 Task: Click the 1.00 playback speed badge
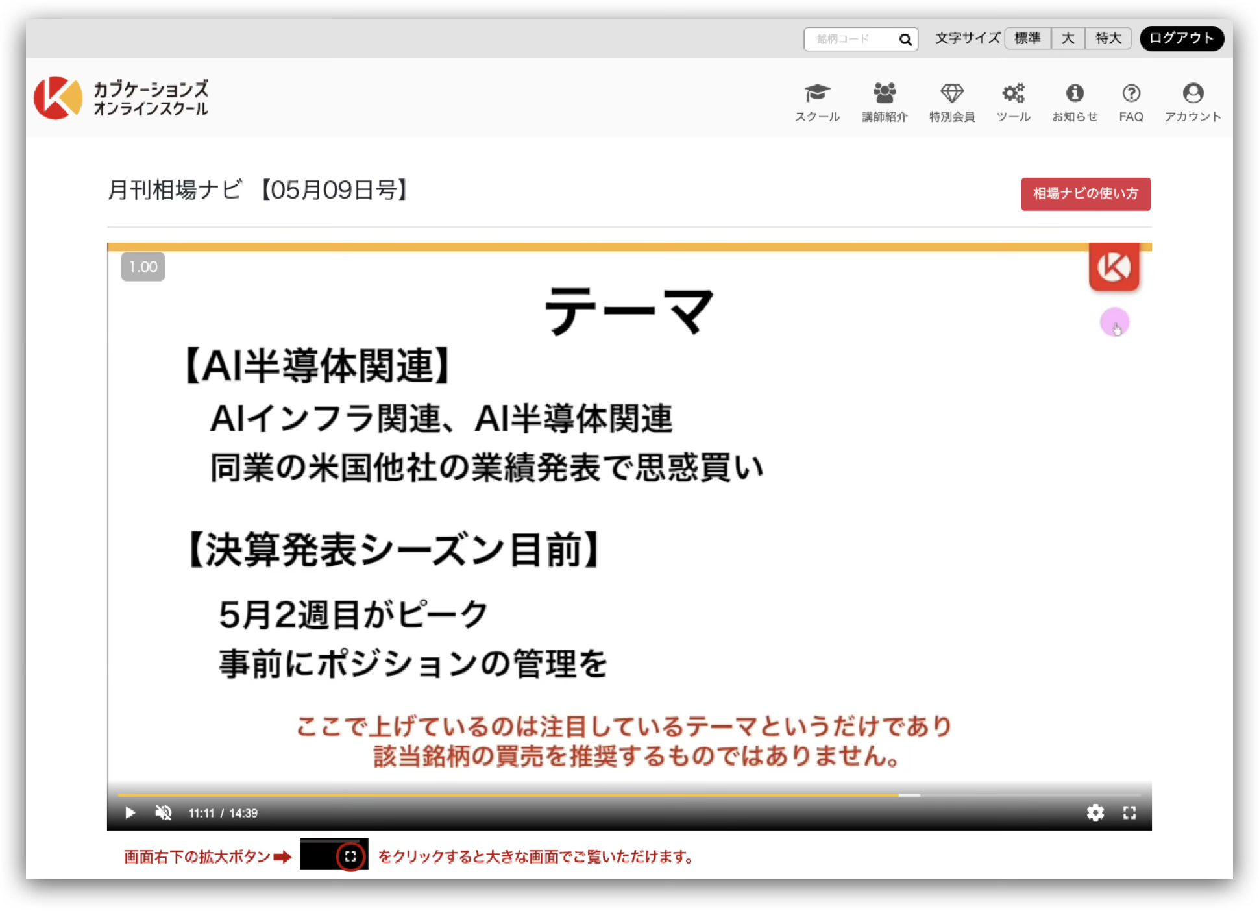pos(143,267)
